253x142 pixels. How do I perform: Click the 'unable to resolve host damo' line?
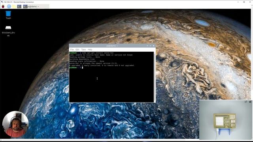101,55
